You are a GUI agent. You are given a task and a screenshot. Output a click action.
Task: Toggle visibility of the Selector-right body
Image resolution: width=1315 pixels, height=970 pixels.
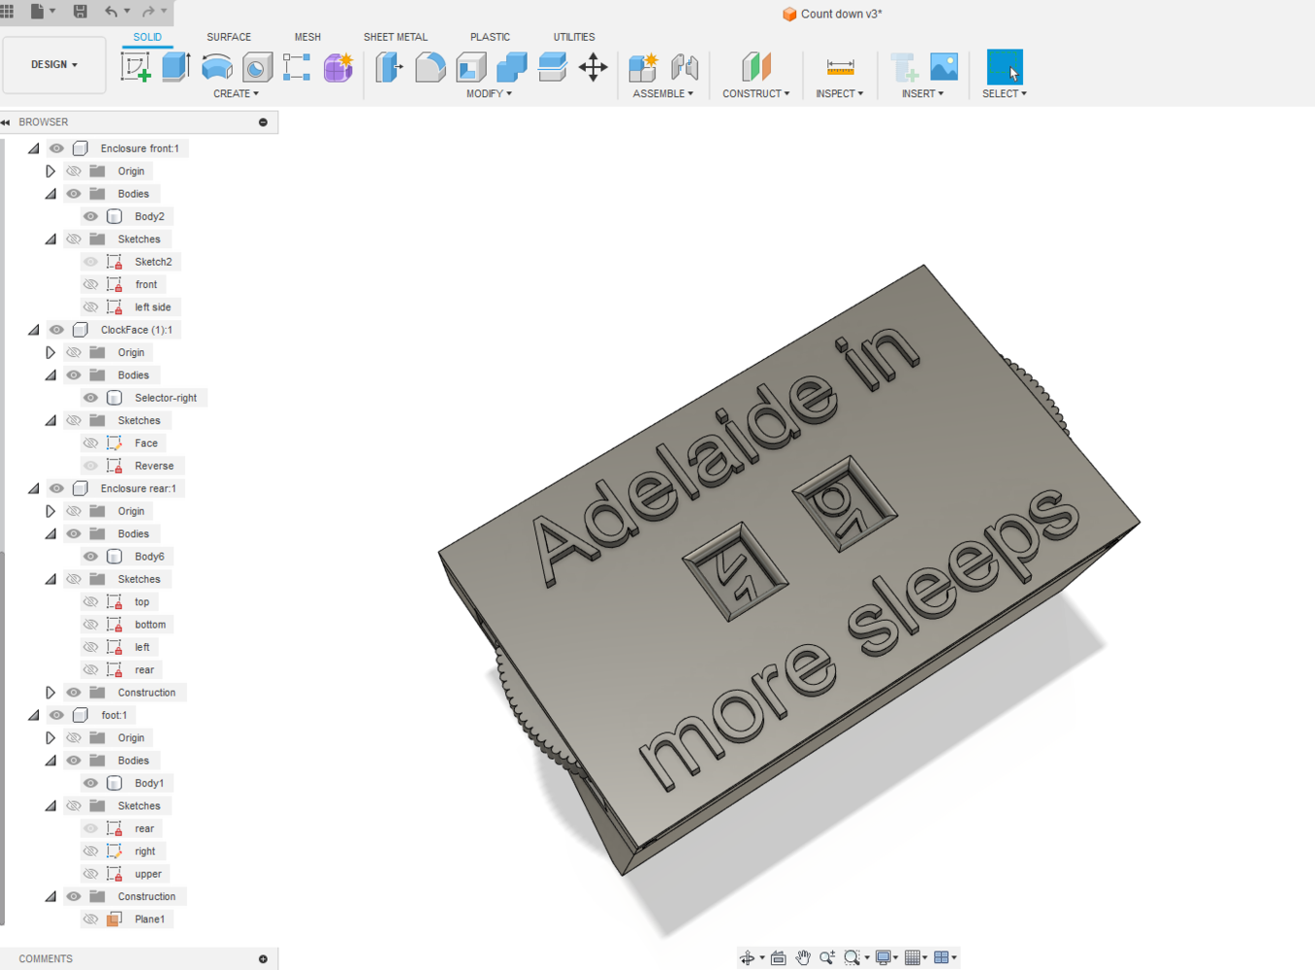(x=91, y=398)
